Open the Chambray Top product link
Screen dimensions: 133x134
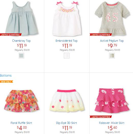point(21,41)
